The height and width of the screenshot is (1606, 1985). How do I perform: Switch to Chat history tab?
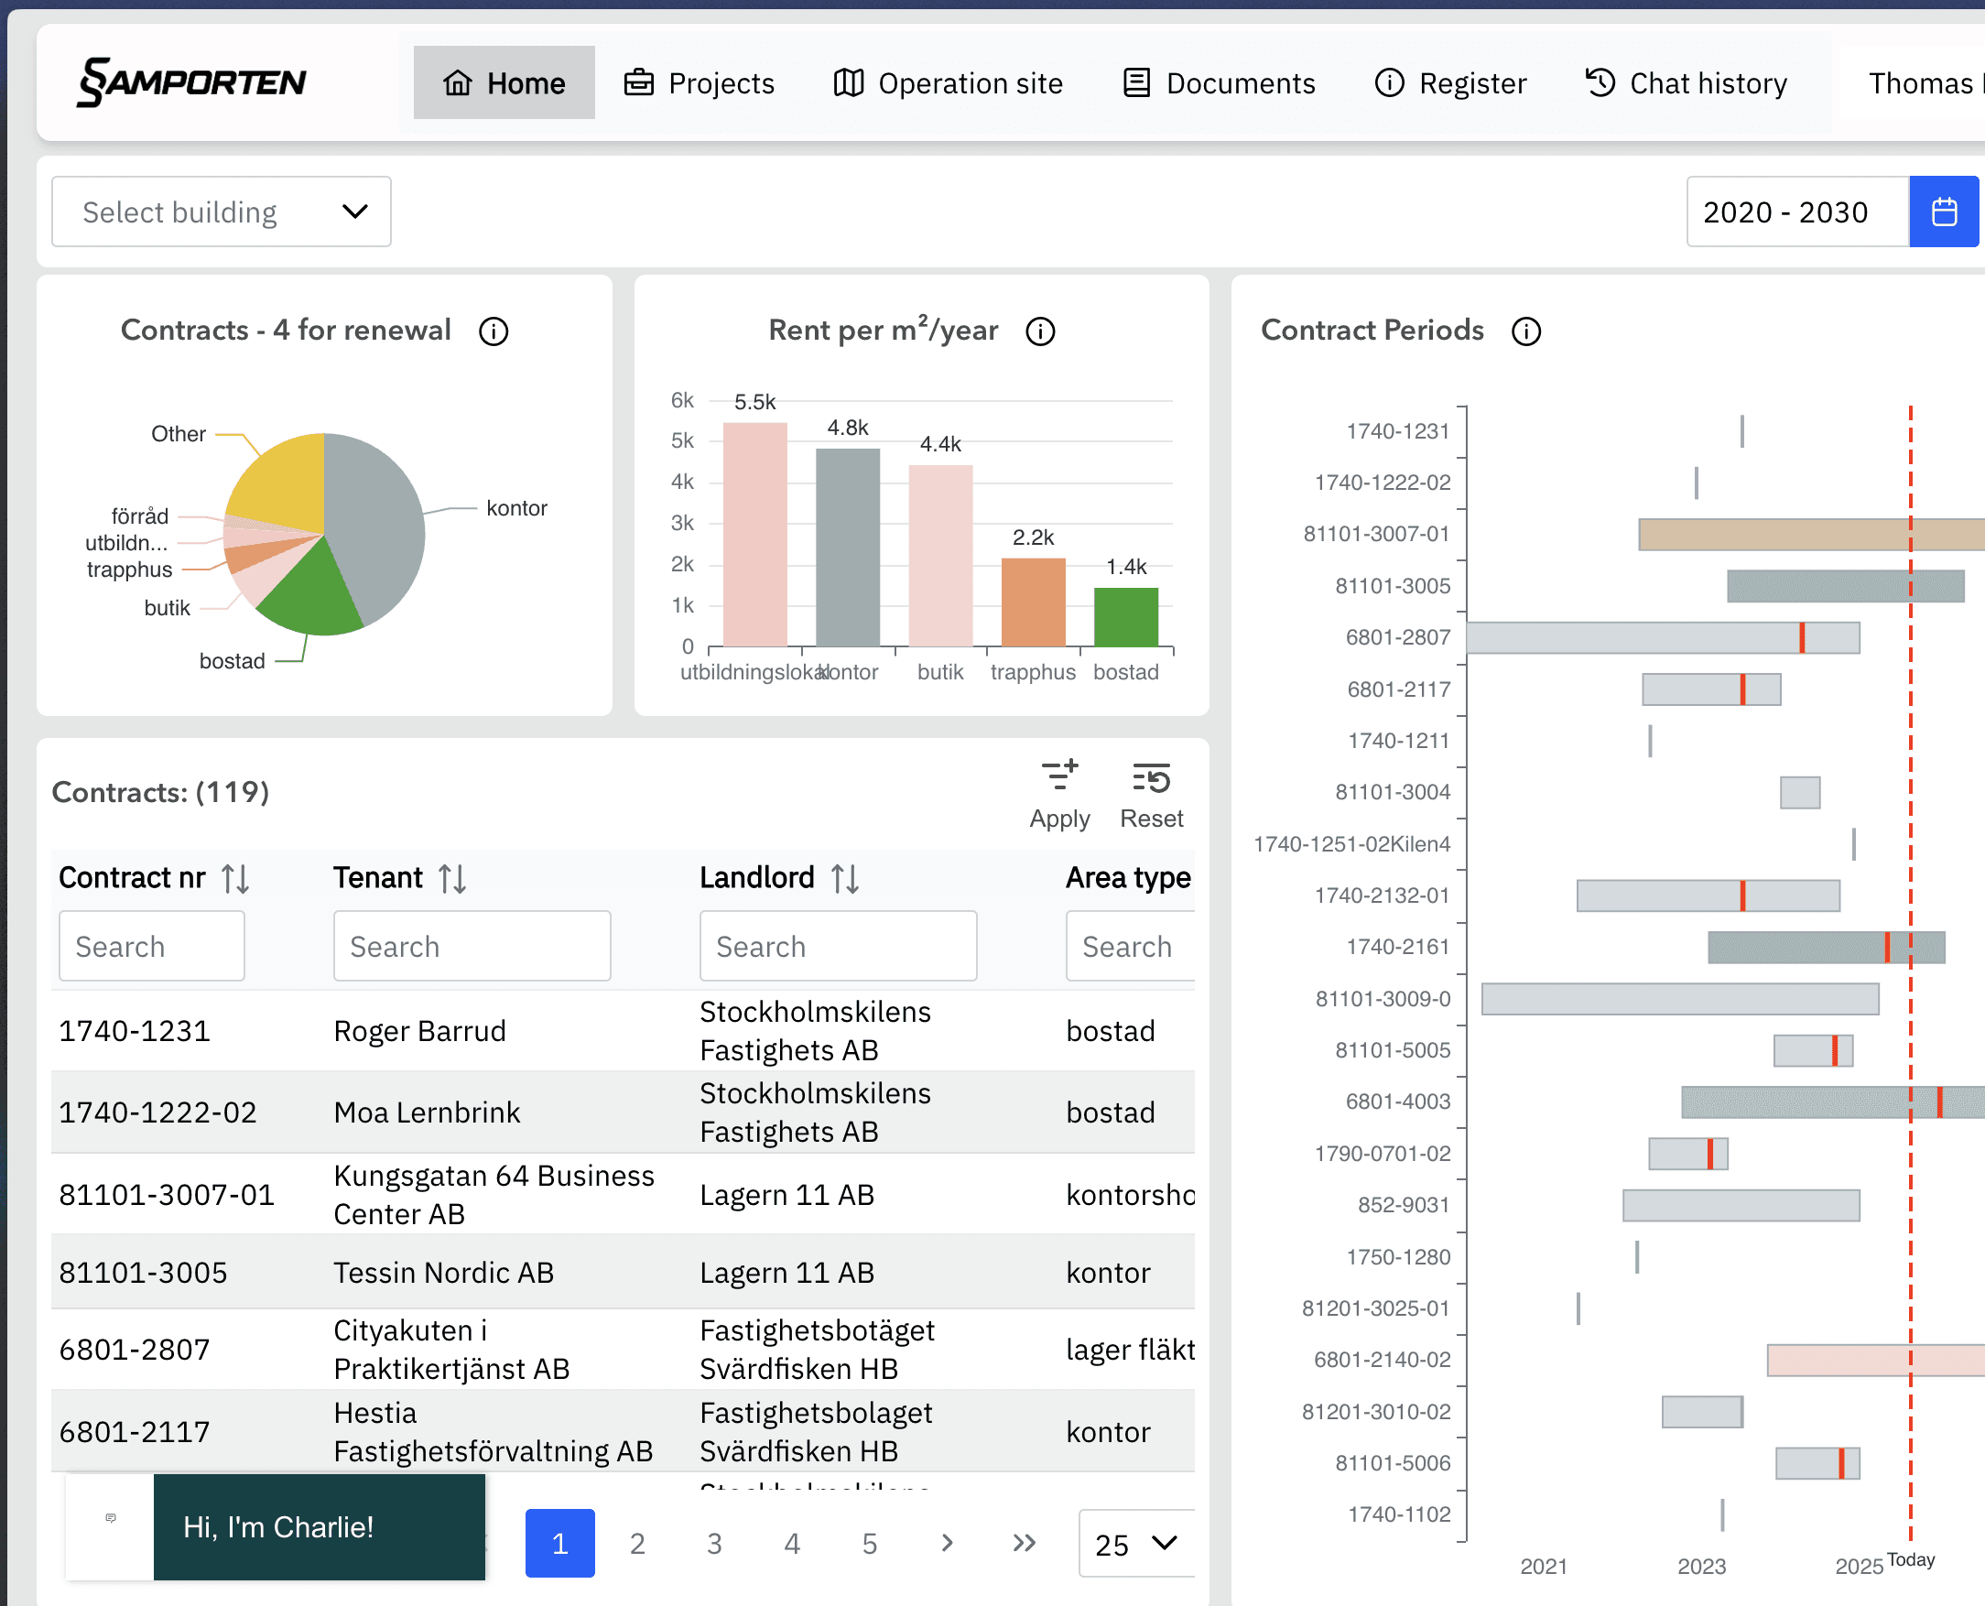click(x=1686, y=83)
